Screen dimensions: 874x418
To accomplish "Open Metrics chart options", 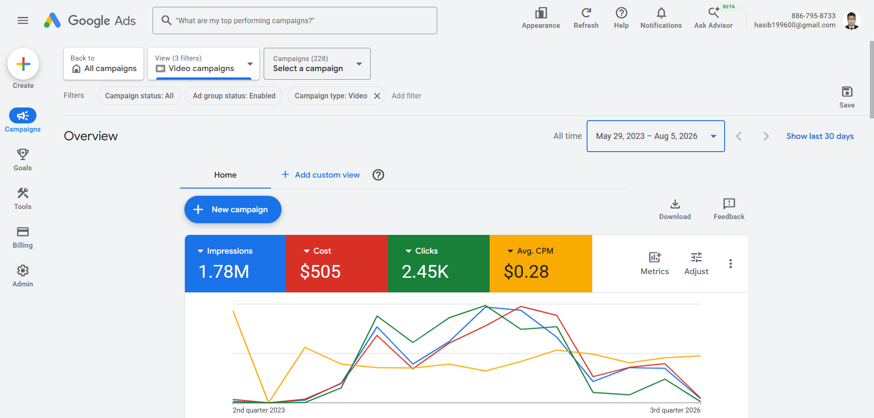I will point(654,264).
